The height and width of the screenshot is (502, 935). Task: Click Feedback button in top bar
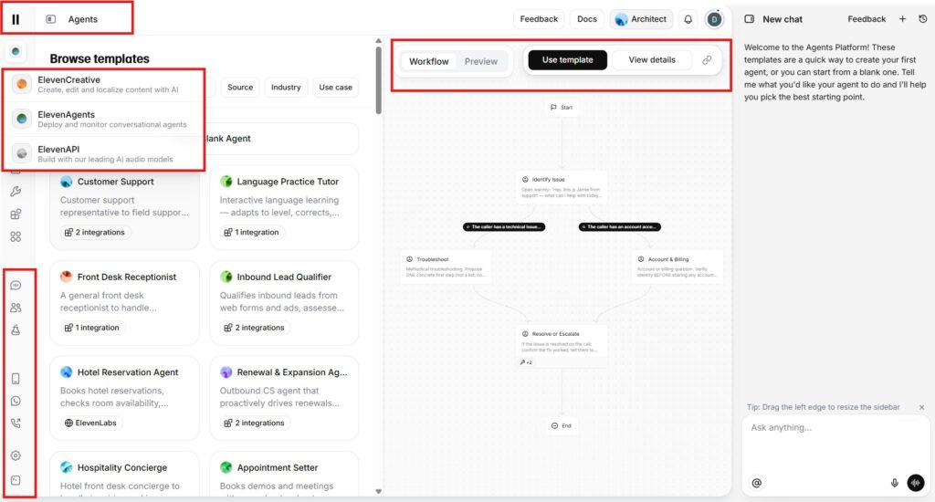tap(539, 19)
